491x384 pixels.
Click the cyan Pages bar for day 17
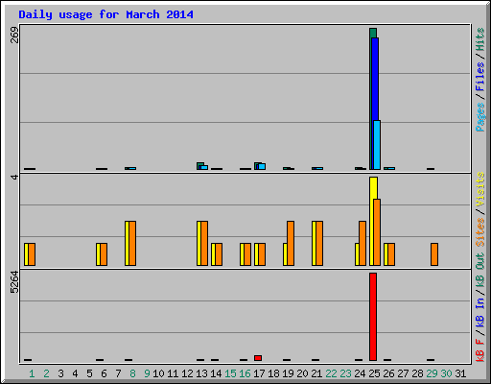(x=262, y=166)
